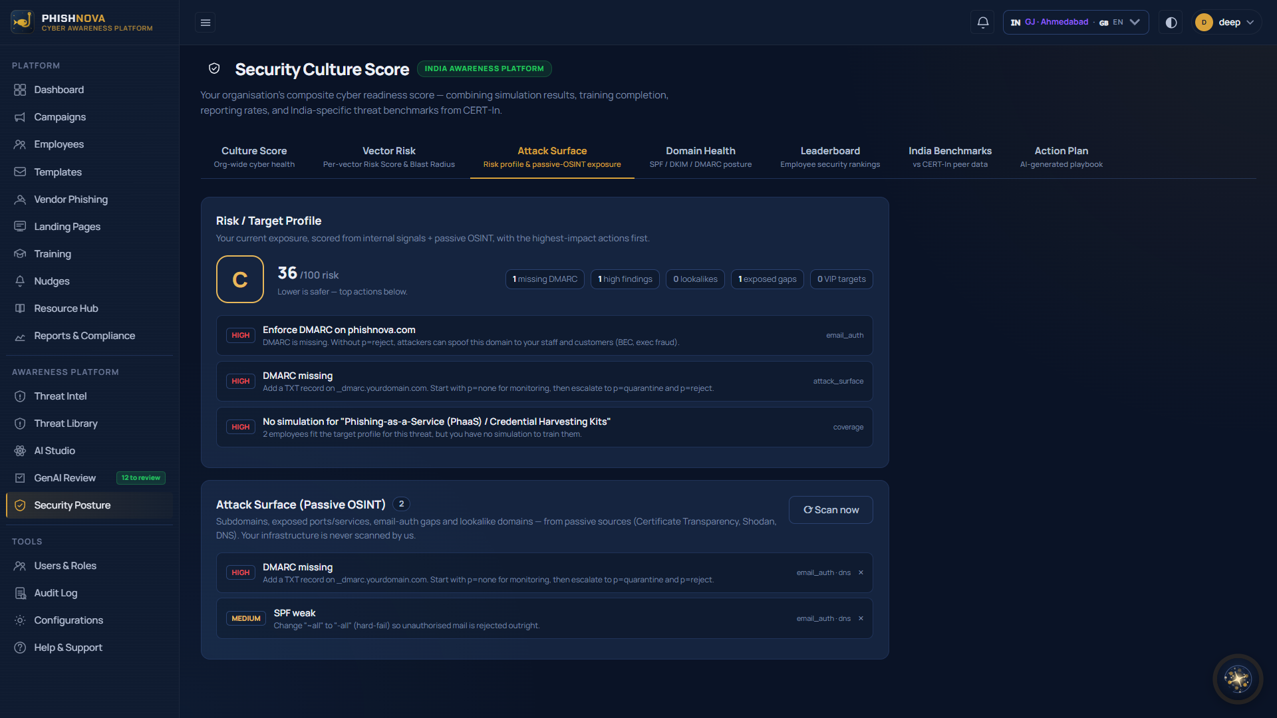This screenshot has width=1277, height=718.
Task: Dismiss the DMARC missing email_auth·dns finding
Action: click(x=861, y=572)
